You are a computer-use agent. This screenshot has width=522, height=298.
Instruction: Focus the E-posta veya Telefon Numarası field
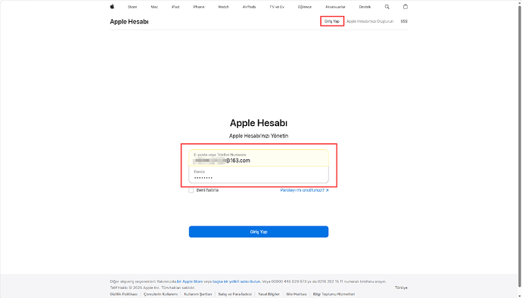pyautogui.click(x=259, y=158)
